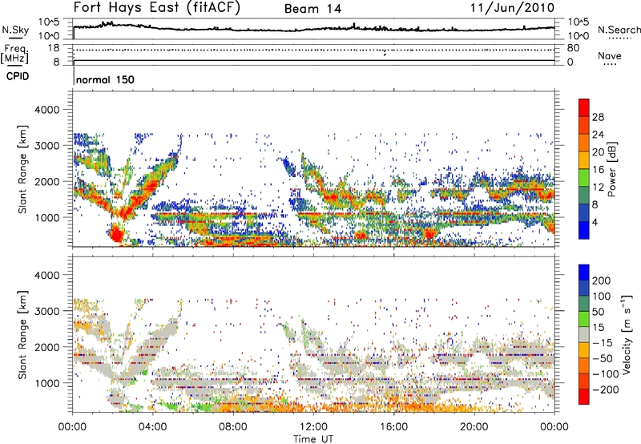Click the 200 label on the velocity colorbar
This screenshot has width=641, height=444.
pyautogui.click(x=602, y=281)
